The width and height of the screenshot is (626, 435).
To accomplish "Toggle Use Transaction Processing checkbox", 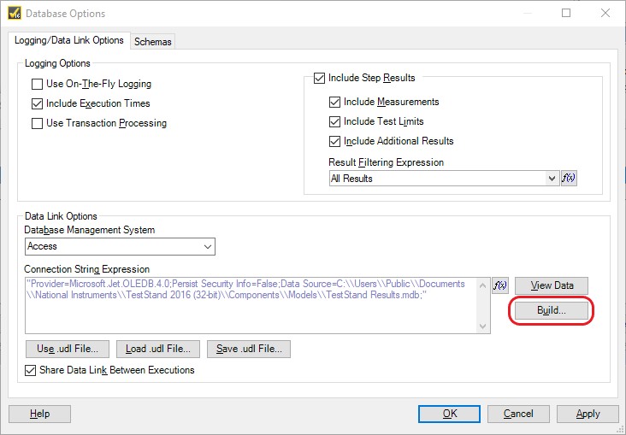I will pos(37,123).
